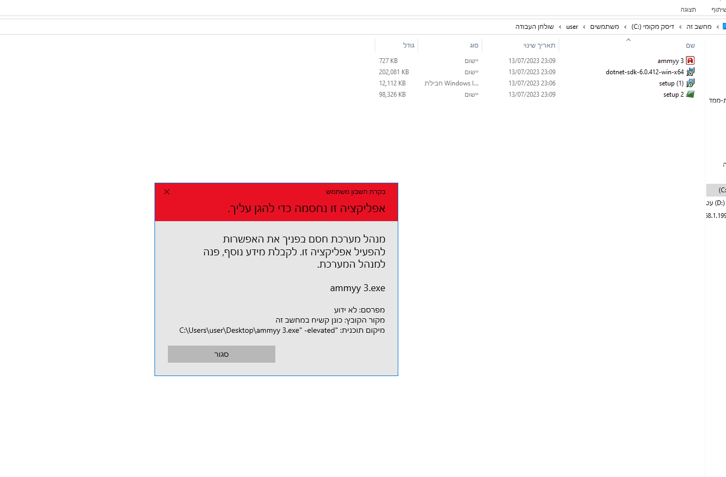Open the שיתוף ribbon tab
This screenshot has height=477, width=726.
[720, 10]
